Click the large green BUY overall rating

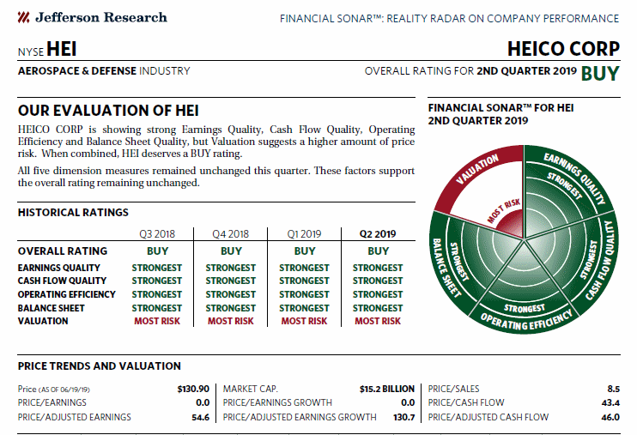coord(600,74)
